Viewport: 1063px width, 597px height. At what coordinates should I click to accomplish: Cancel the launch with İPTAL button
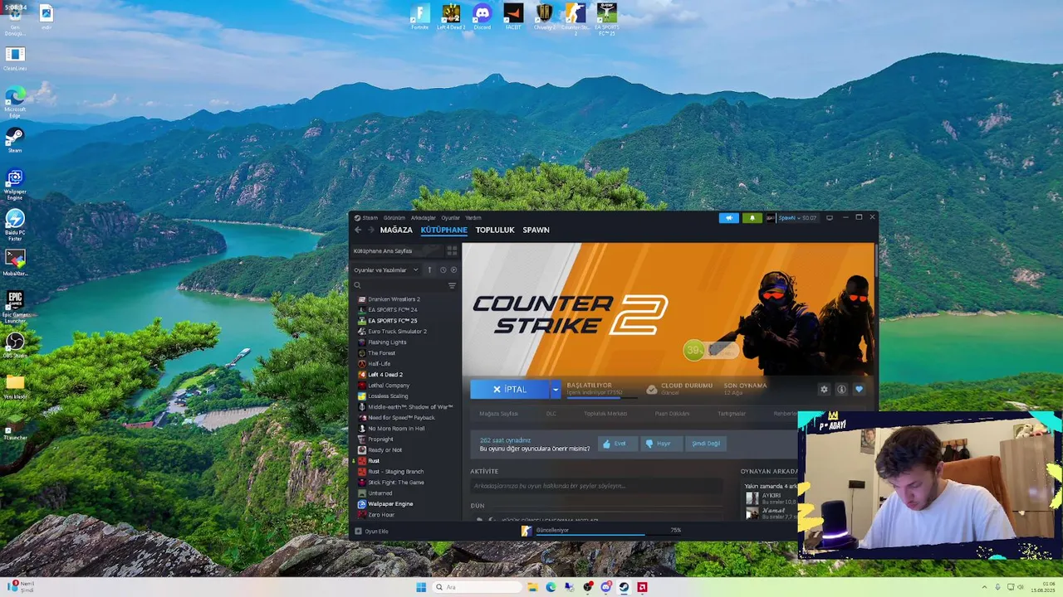(510, 389)
